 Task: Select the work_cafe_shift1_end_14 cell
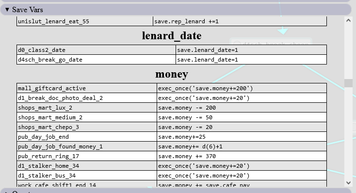[87, 184]
